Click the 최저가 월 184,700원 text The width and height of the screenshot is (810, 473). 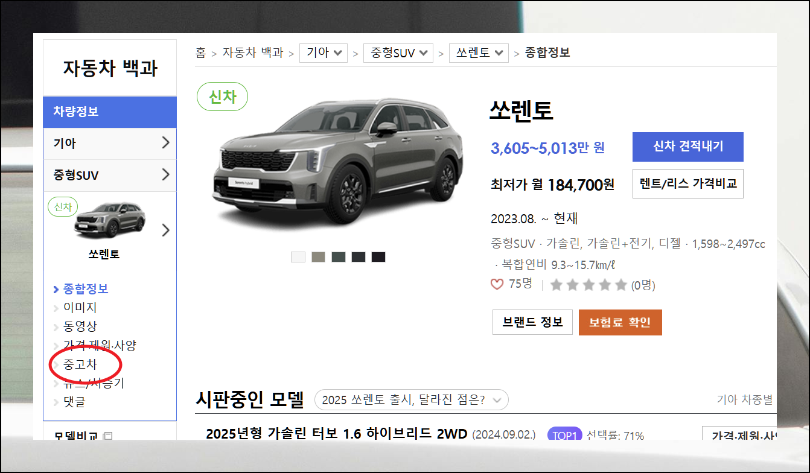point(552,185)
